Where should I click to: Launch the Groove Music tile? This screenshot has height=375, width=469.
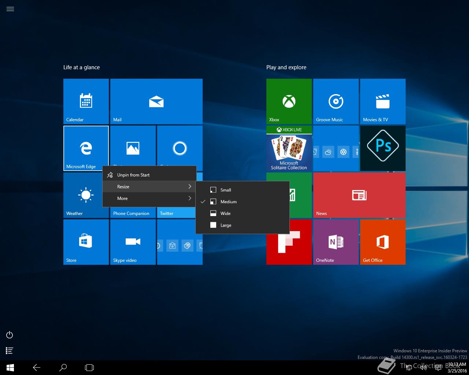click(336, 101)
